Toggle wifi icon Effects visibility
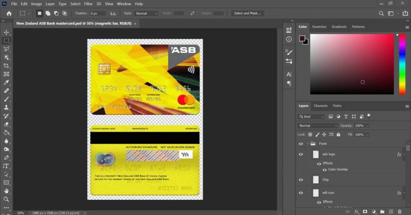The height and width of the screenshot is (215, 411). [x=319, y=202]
